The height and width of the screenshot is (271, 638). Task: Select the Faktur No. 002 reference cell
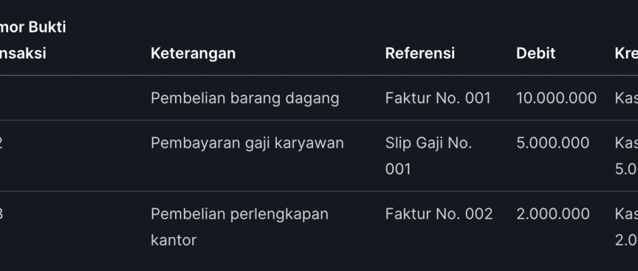tap(438, 214)
